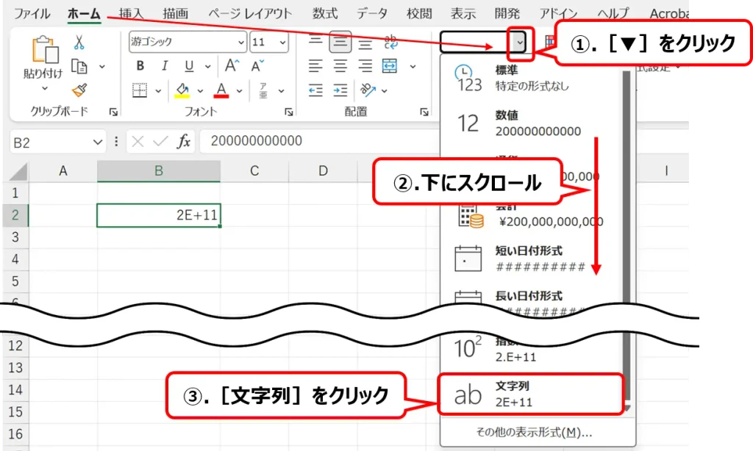
Task: Open number format dropdown arrow
Action: pos(520,42)
